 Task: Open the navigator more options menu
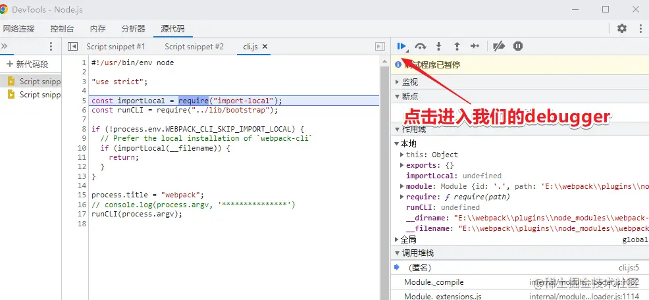coord(51,46)
